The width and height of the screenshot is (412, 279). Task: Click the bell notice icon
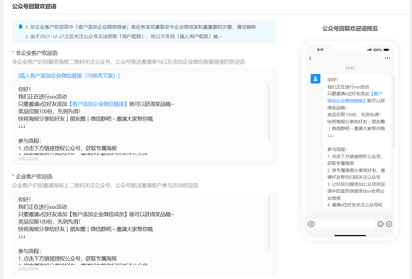(20, 27)
